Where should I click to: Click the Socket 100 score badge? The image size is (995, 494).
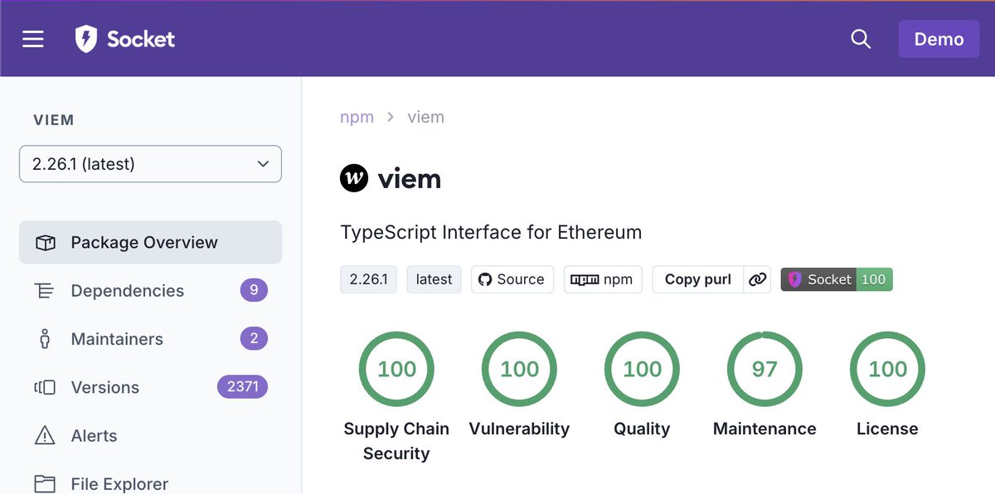tap(837, 279)
